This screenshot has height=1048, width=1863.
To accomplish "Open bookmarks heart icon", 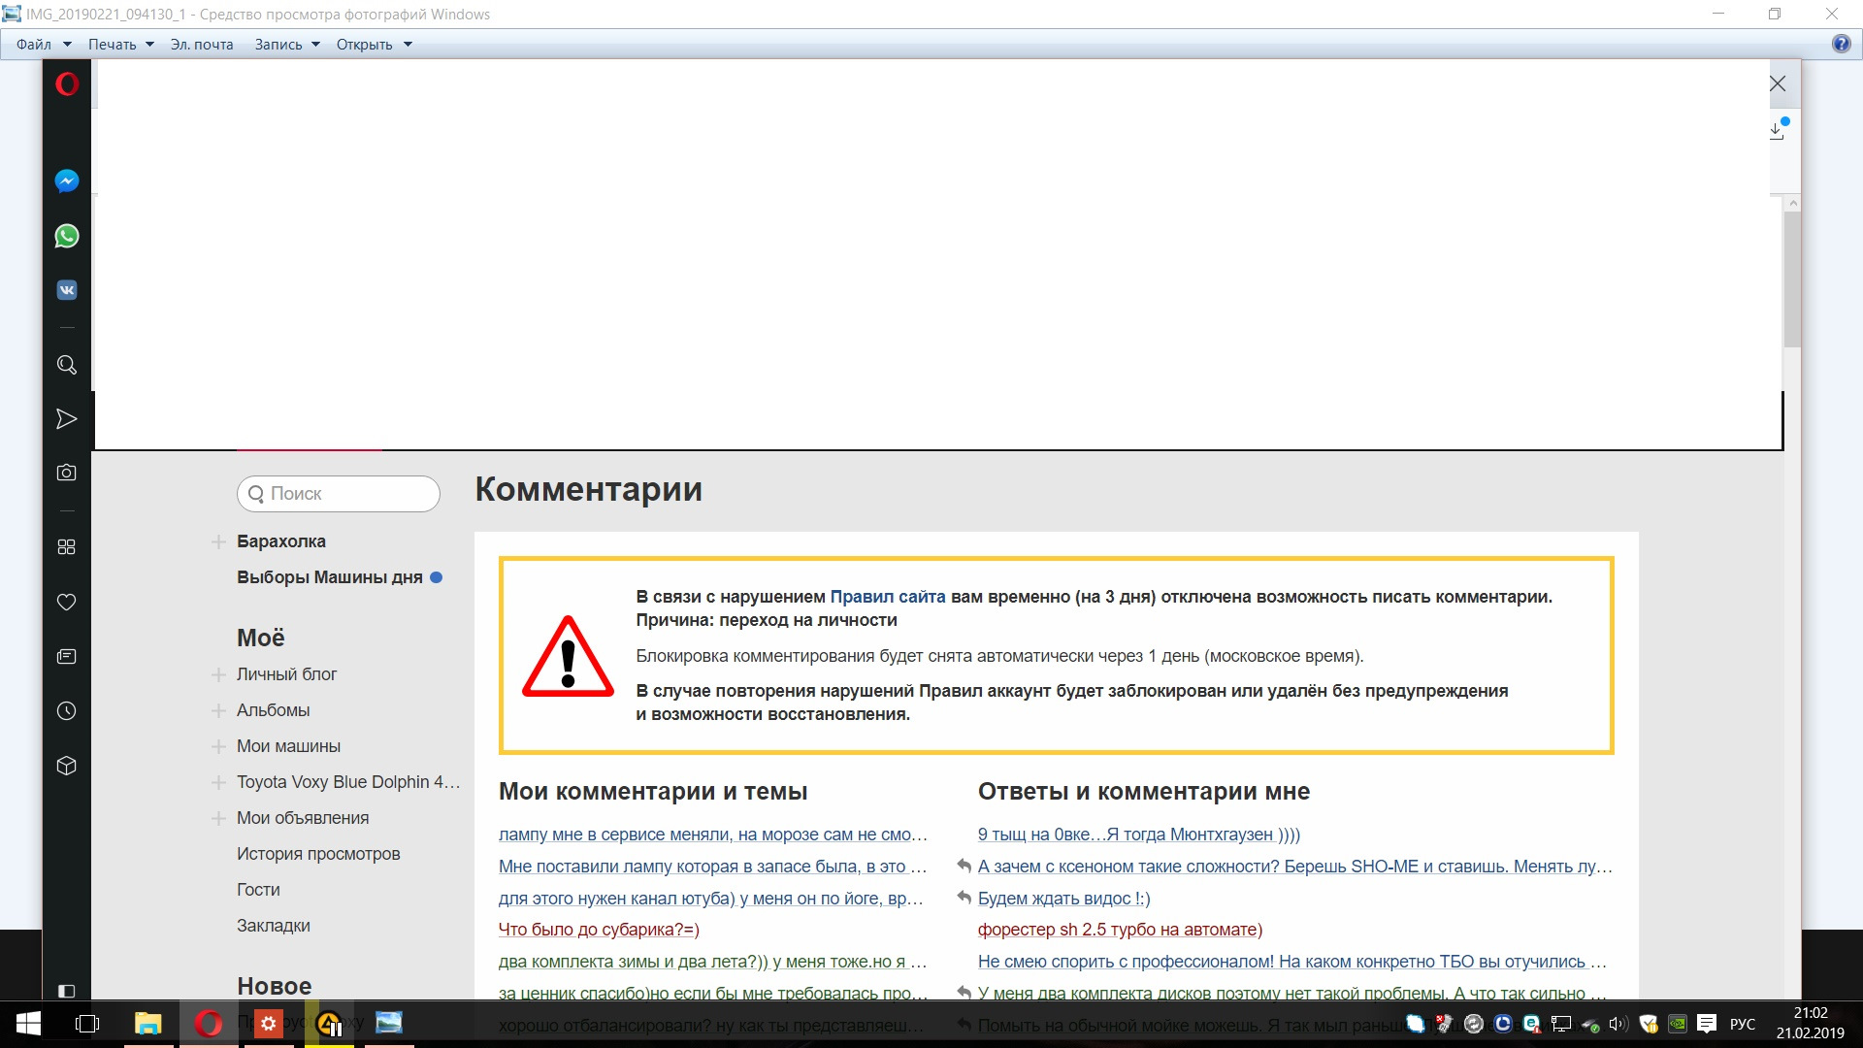I will pyautogui.click(x=66, y=603).
